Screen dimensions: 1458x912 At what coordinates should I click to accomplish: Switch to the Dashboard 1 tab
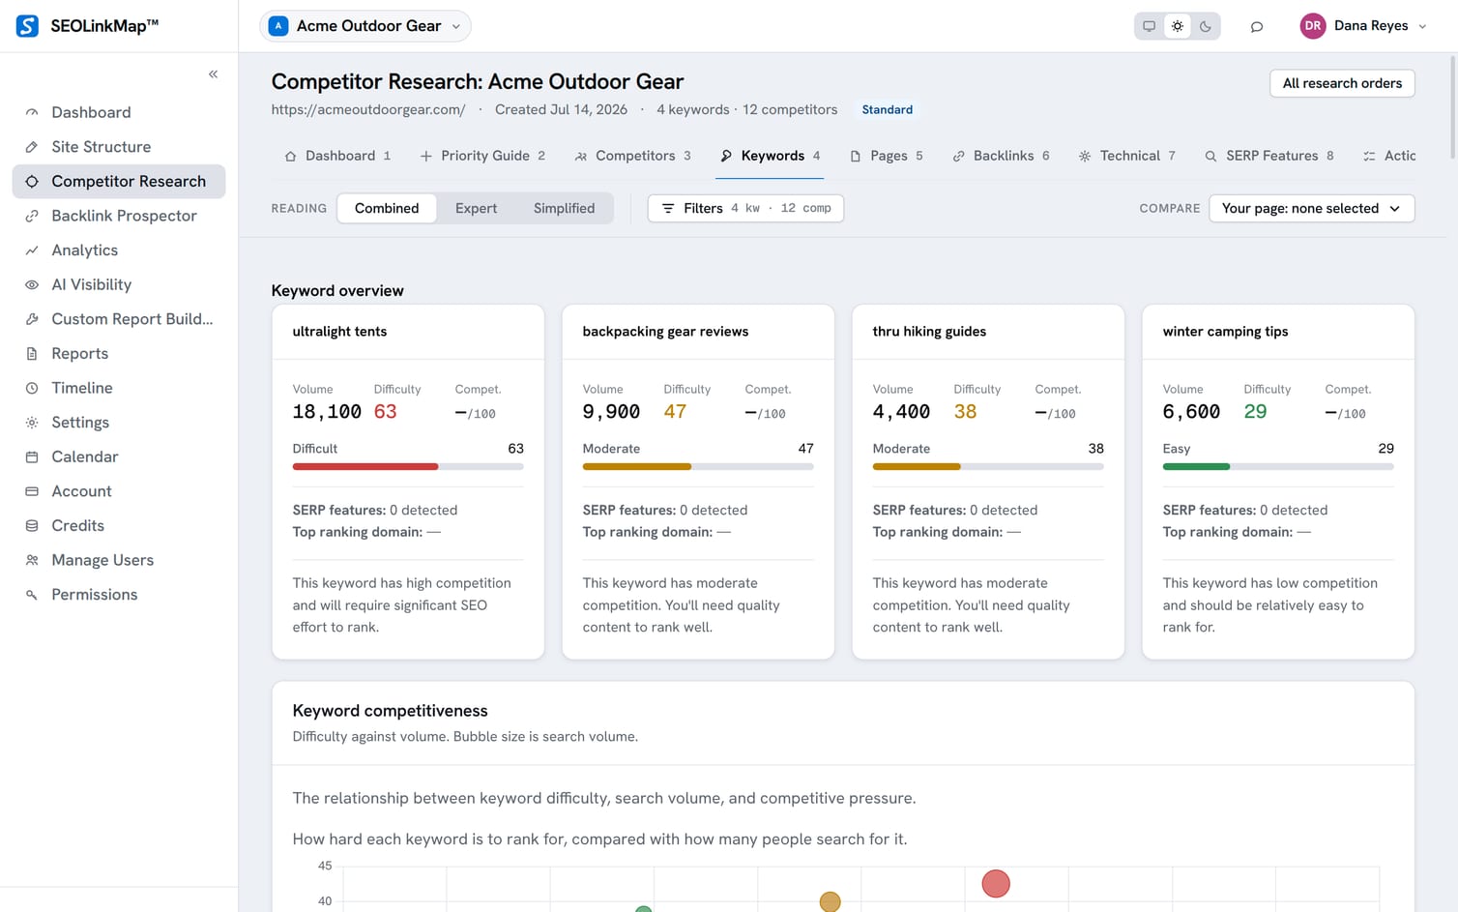pyautogui.click(x=337, y=156)
